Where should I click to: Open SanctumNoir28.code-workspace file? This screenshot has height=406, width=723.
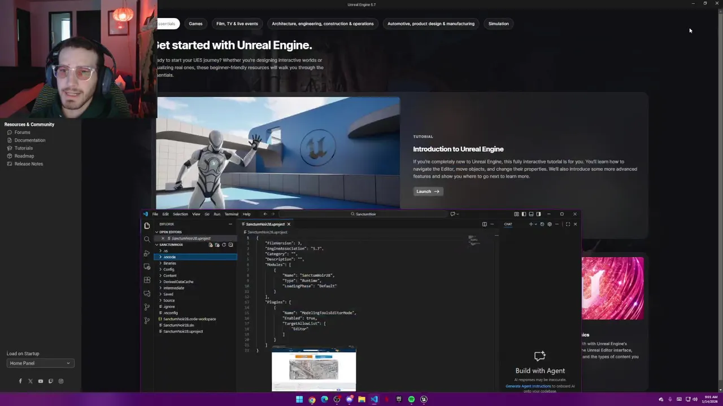(195, 319)
